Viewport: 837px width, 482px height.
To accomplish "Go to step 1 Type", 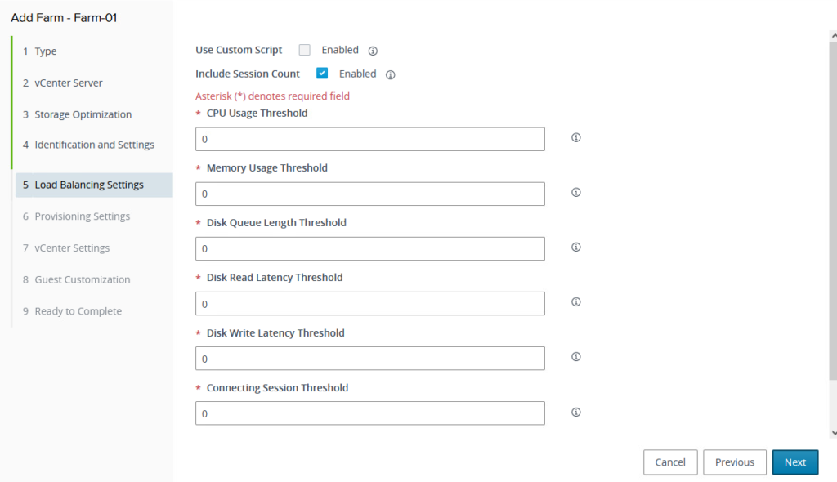I will point(46,51).
